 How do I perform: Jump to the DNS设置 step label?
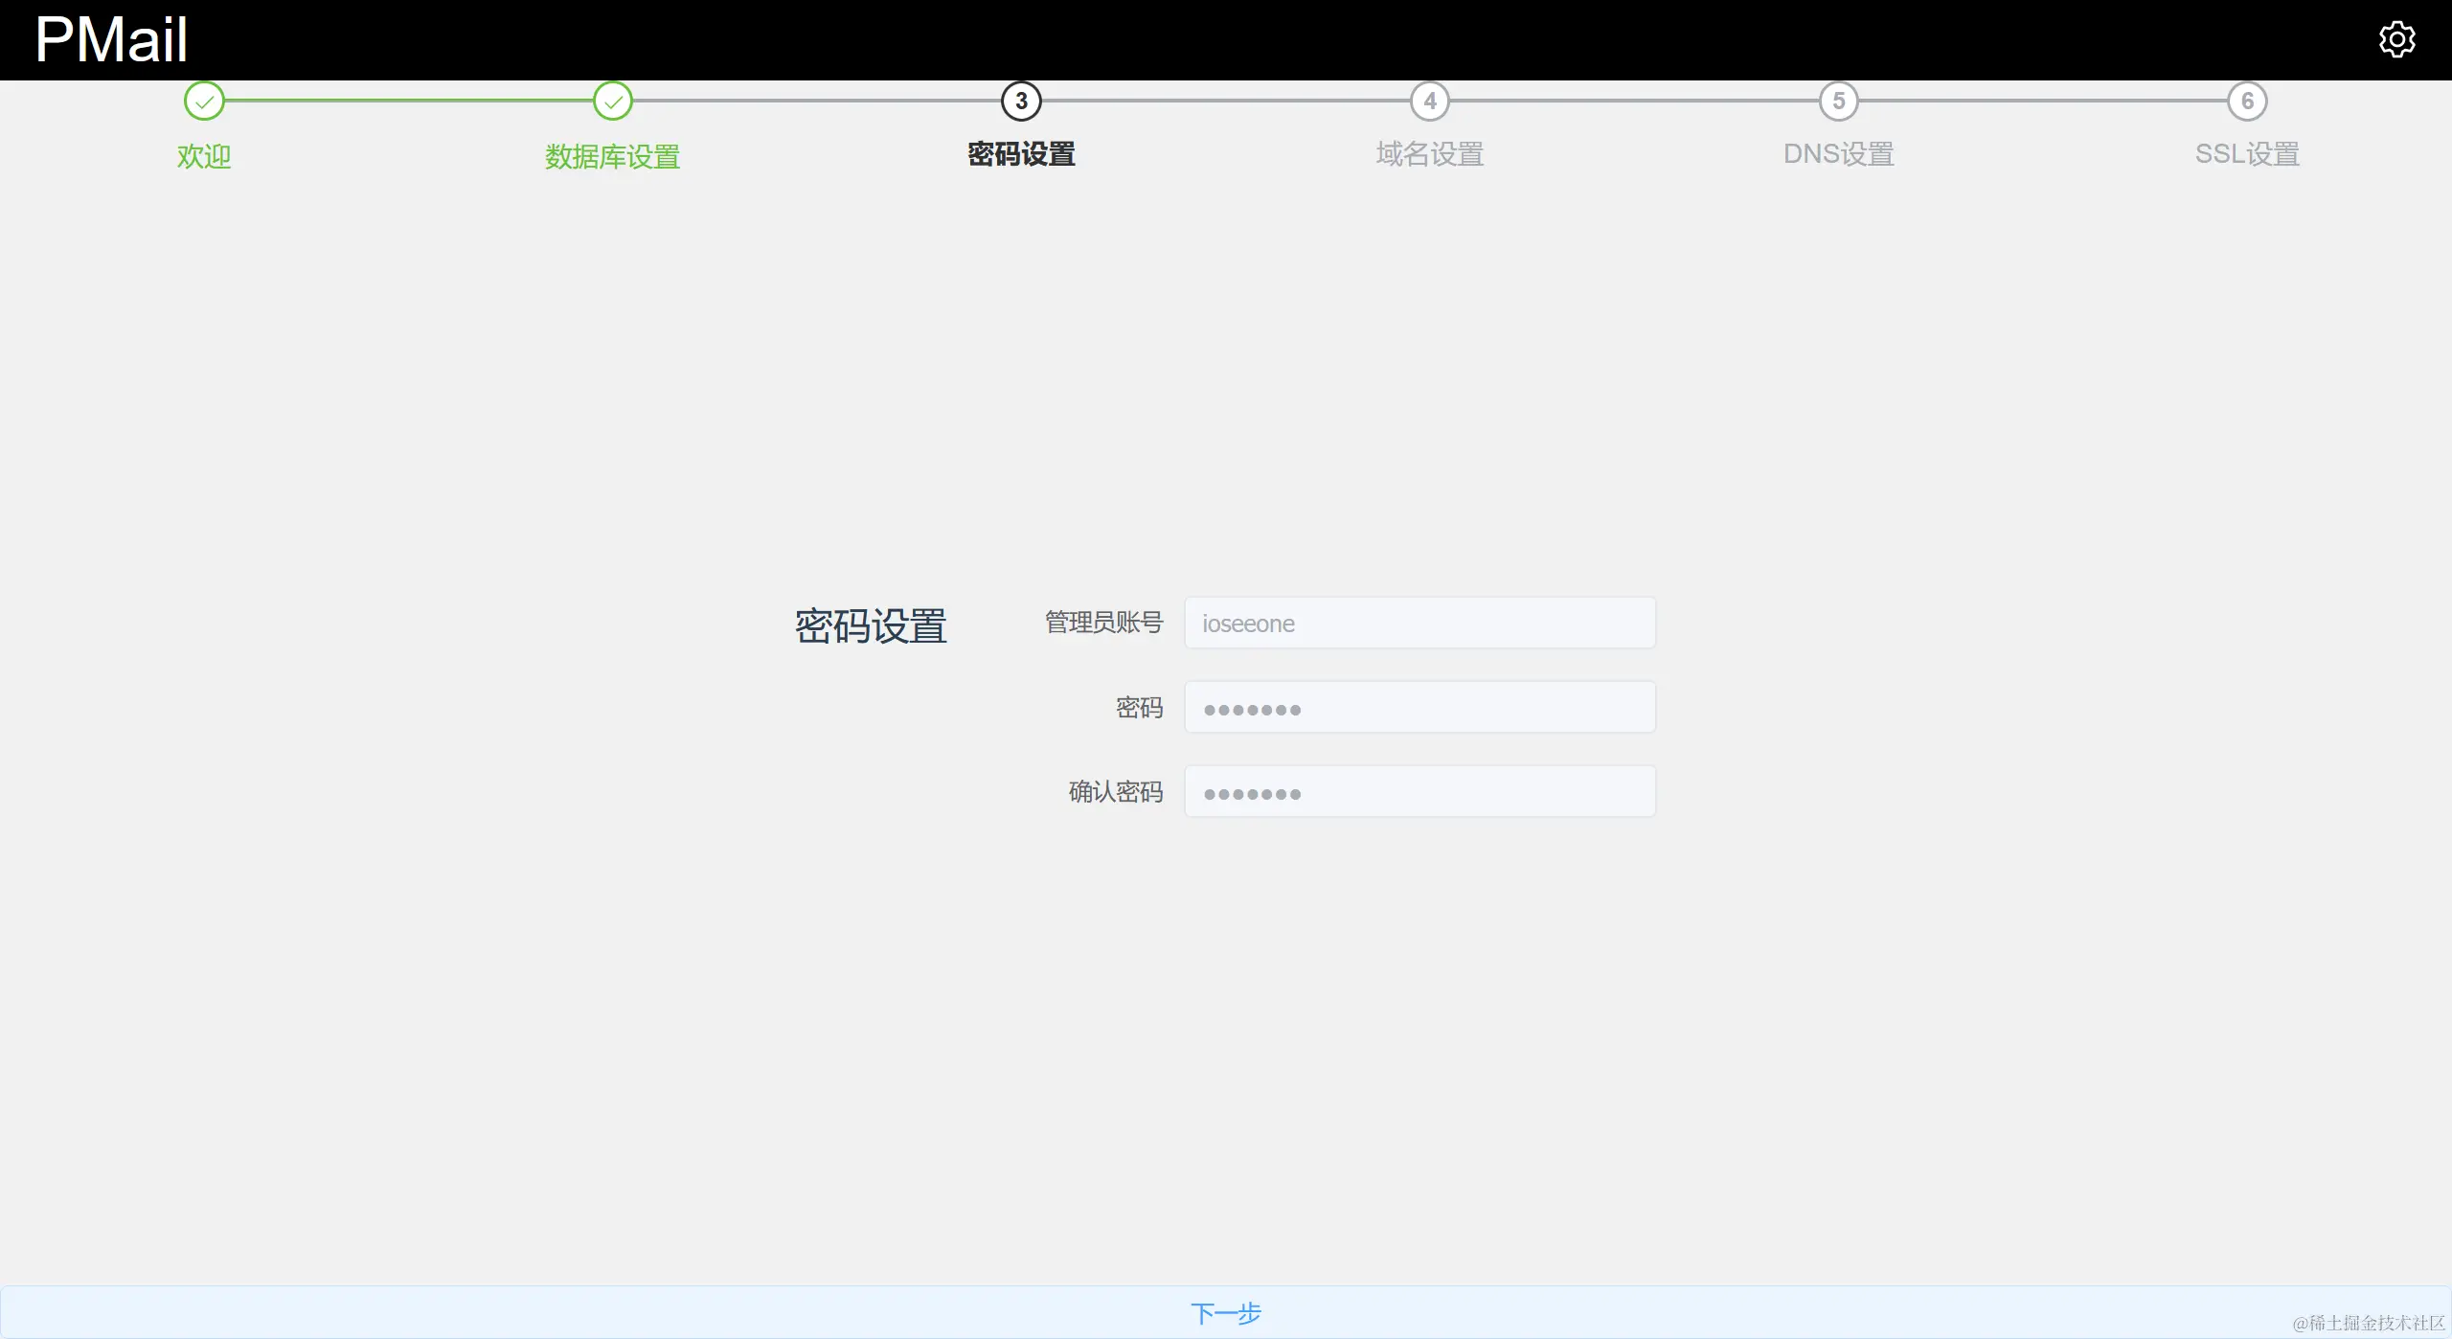pos(1838,154)
